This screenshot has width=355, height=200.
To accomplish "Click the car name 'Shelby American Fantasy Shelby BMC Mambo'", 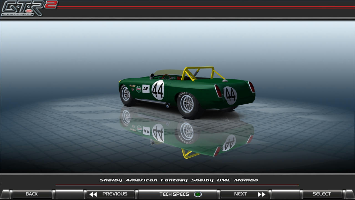I will 179,180.
